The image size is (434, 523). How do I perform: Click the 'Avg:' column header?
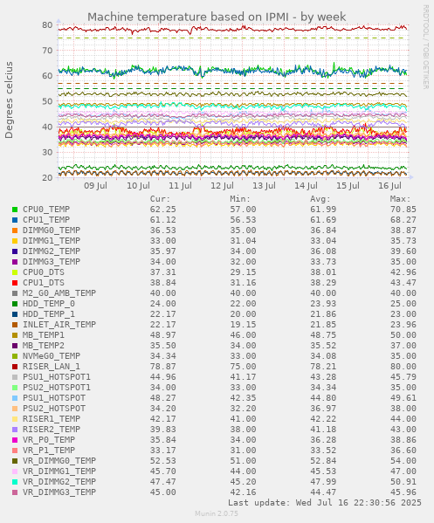(320, 199)
